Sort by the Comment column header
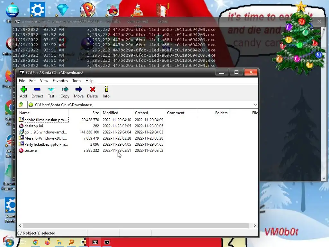Image resolution: width=329 pixels, height=247 pixels. click(181, 113)
